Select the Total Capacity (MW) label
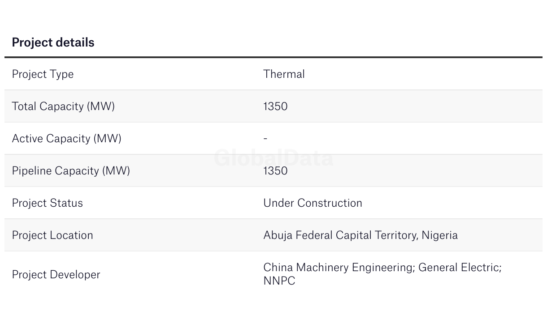This screenshot has width=547, height=315. click(63, 106)
